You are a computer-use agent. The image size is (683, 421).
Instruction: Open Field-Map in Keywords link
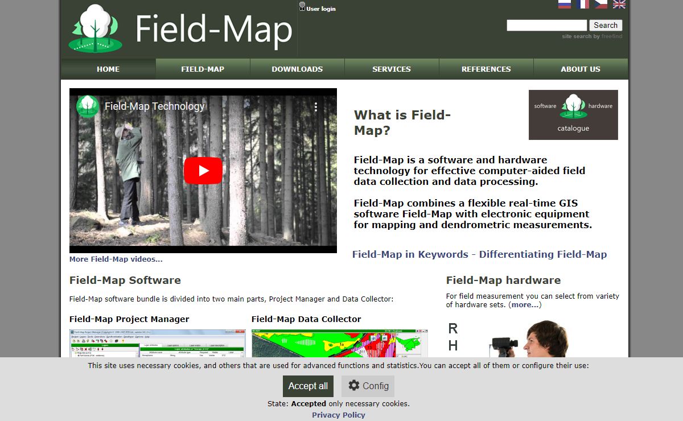[480, 254]
